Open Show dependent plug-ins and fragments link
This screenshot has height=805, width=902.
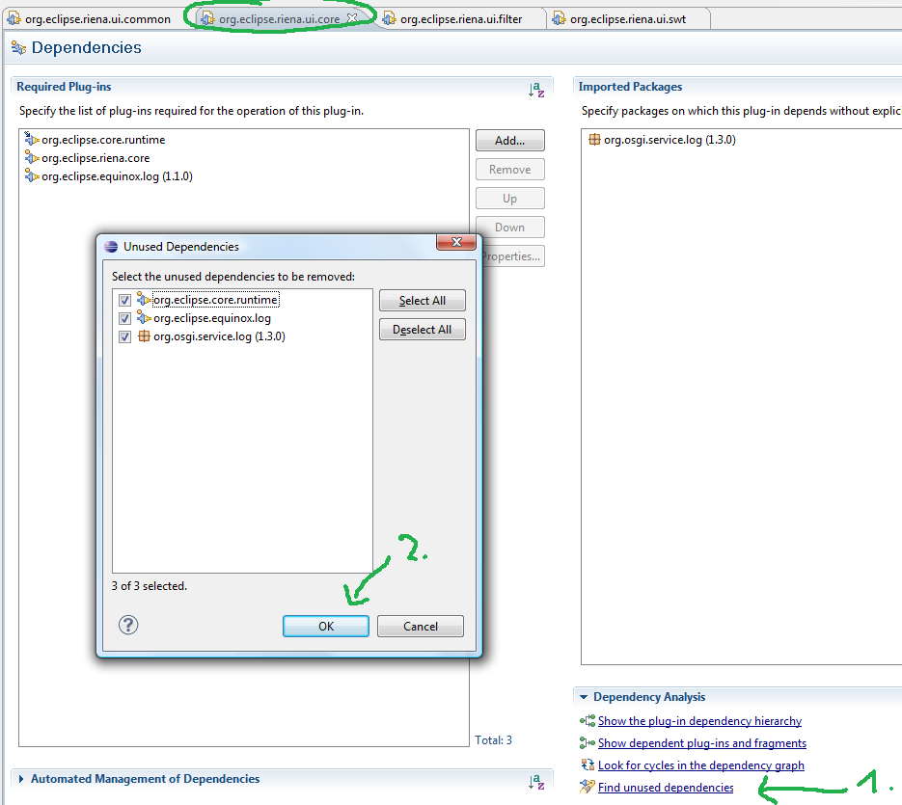[701, 743]
